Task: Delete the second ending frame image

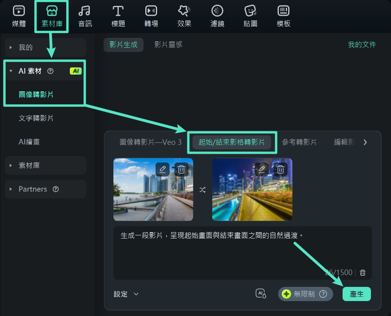Action: pyautogui.click(x=280, y=169)
